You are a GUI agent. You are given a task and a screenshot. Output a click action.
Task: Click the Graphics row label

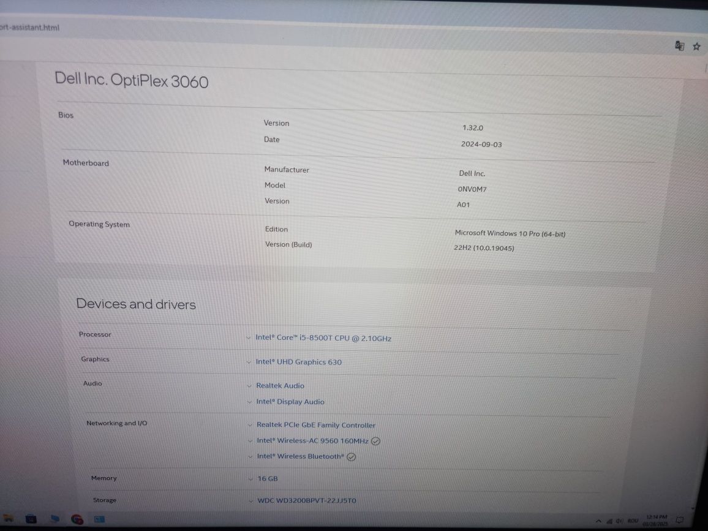coord(96,359)
